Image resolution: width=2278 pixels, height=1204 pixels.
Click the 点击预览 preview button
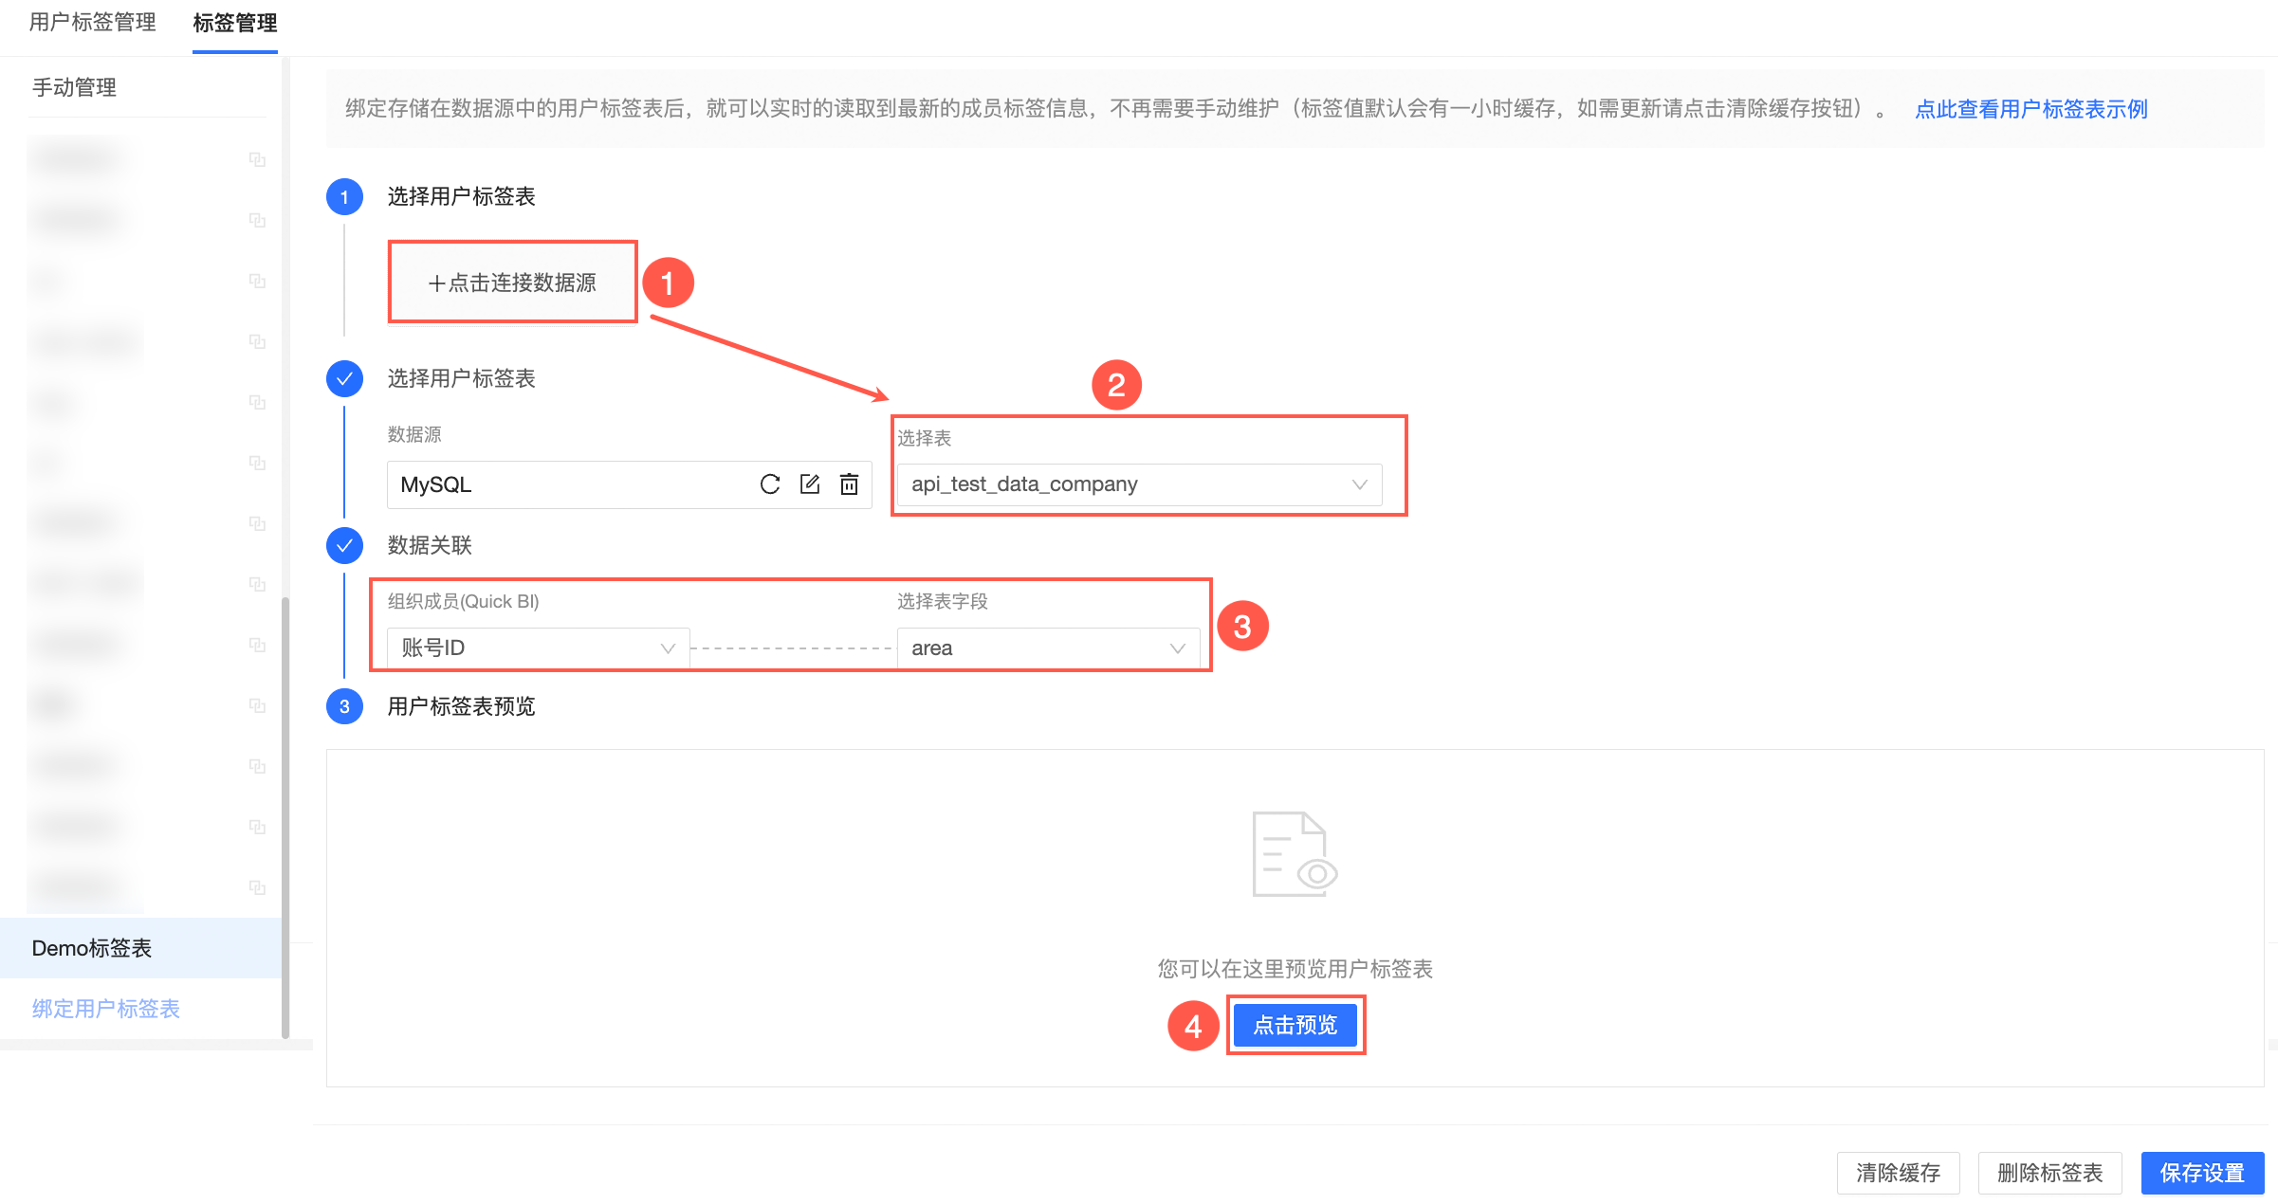[1295, 1025]
